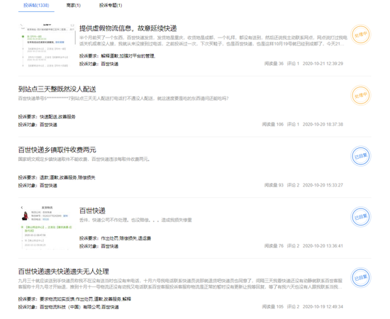
Task: Open complaint titled 到站点三天整既然没人配送
Action: point(57,89)
